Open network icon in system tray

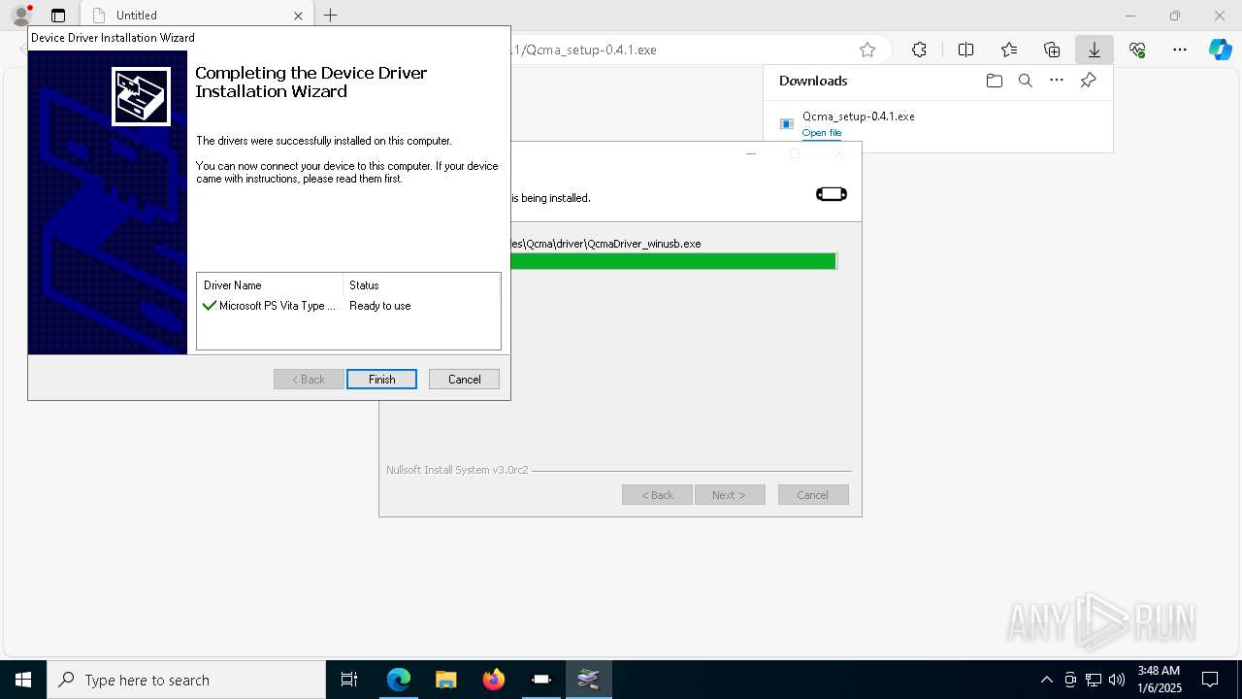1094,680
